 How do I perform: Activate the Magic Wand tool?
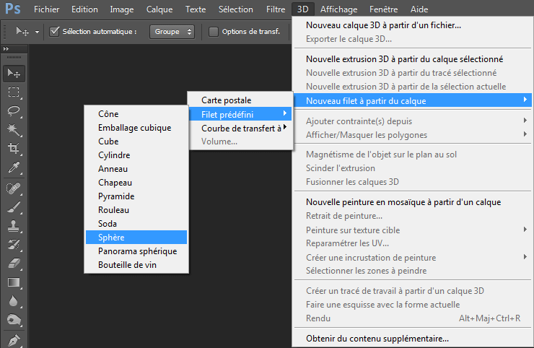click(x=14, y=129)
